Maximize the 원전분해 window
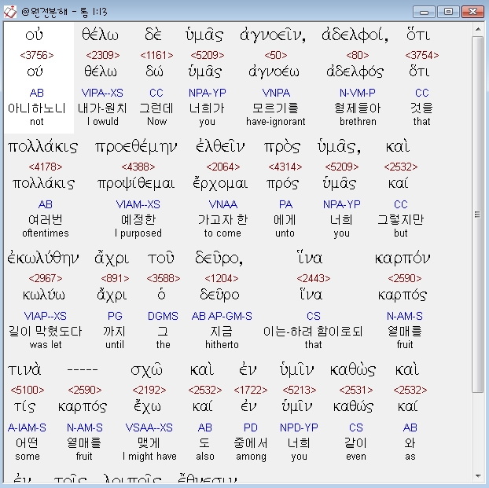Screen dimensions: 489x488 click(x=448, y=12)
